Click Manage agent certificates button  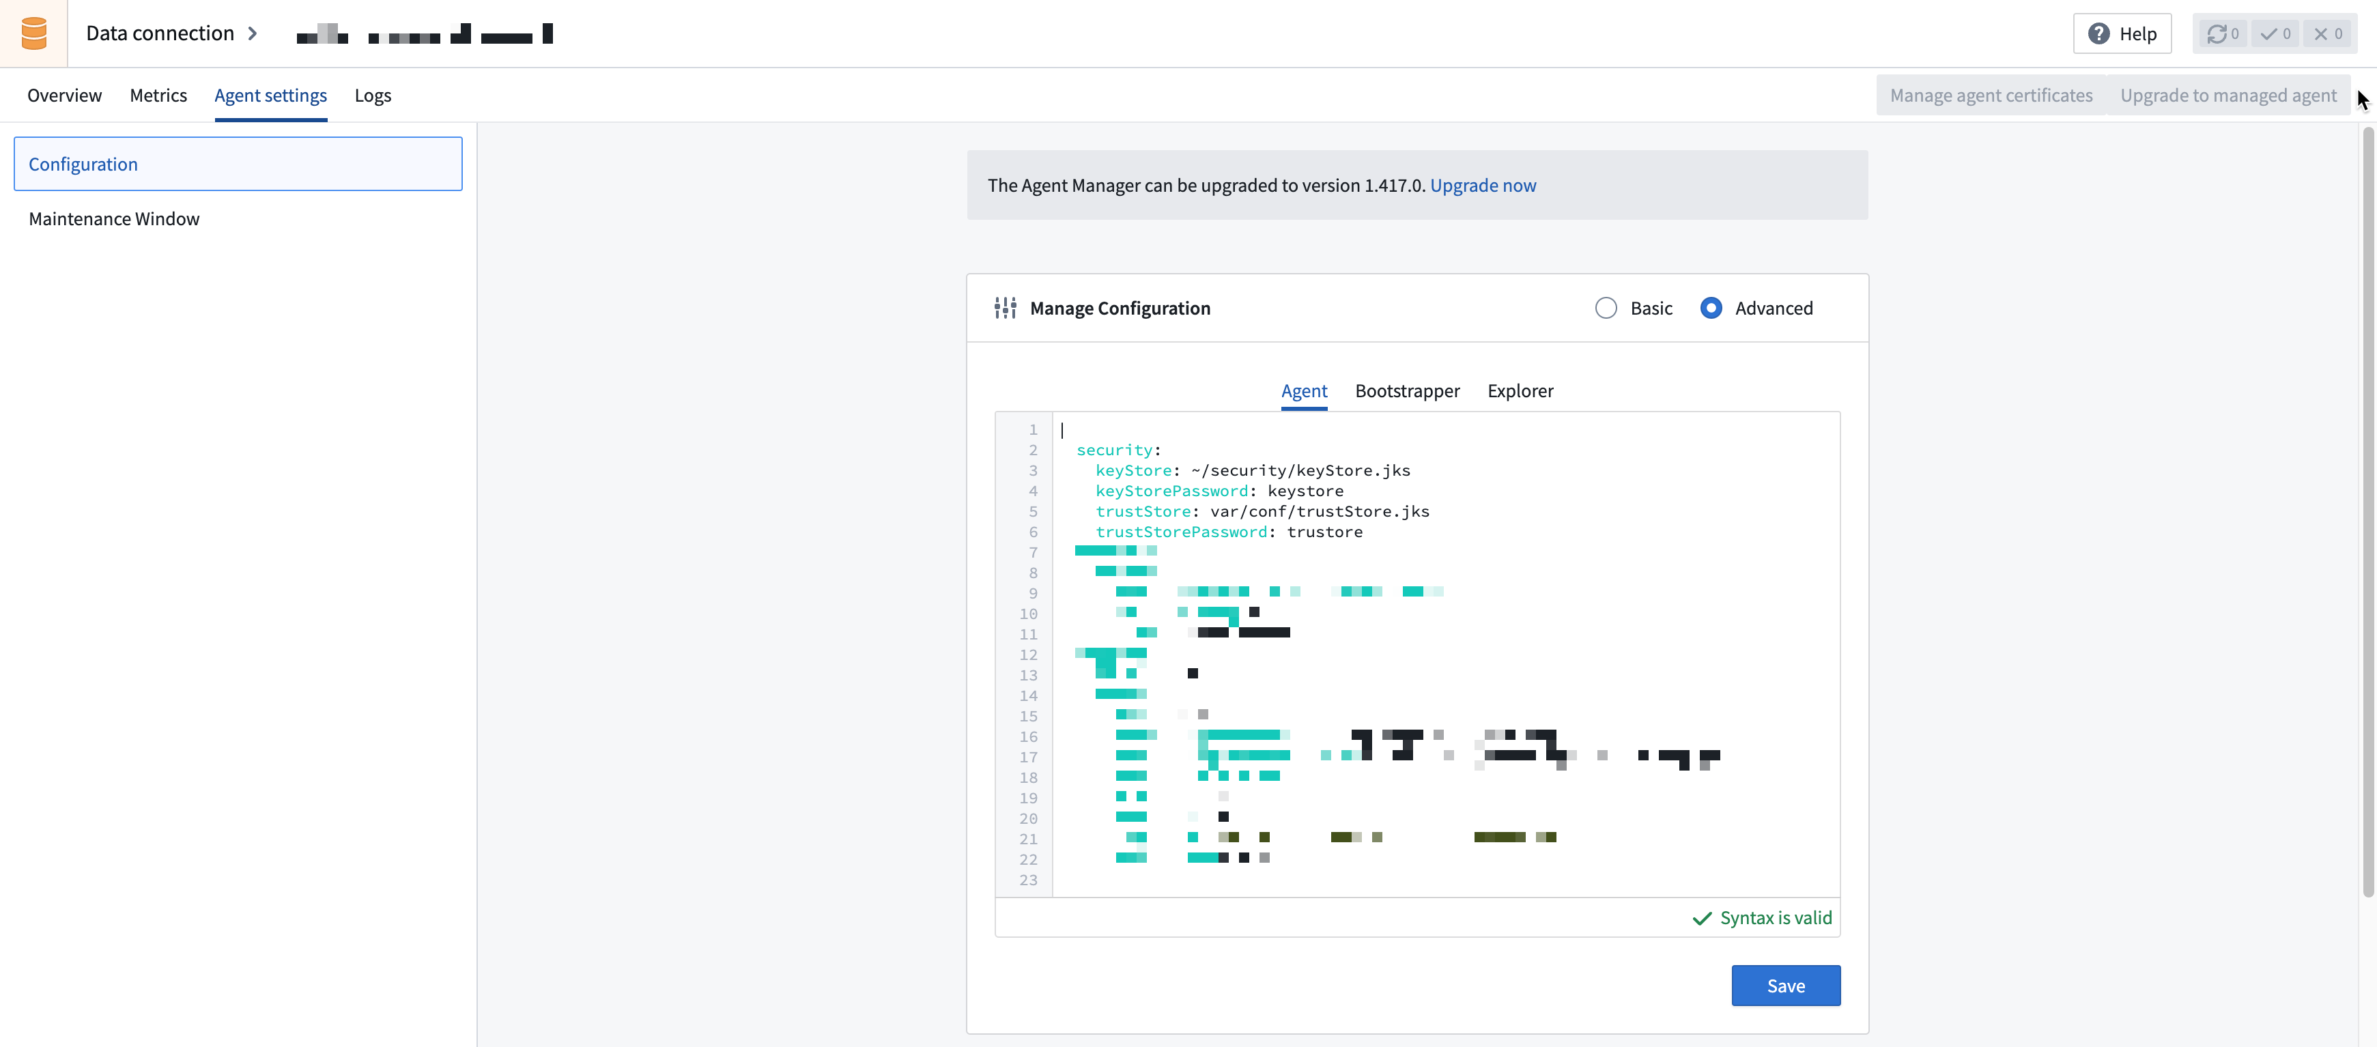[1991, 95]
